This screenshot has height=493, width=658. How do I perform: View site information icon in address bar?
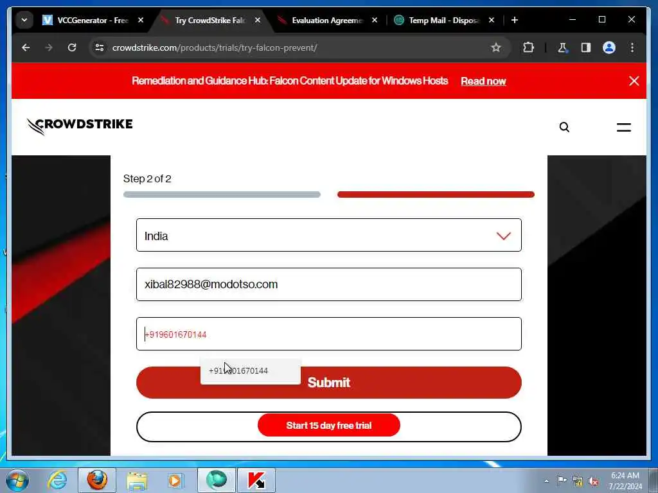(100, 48)
